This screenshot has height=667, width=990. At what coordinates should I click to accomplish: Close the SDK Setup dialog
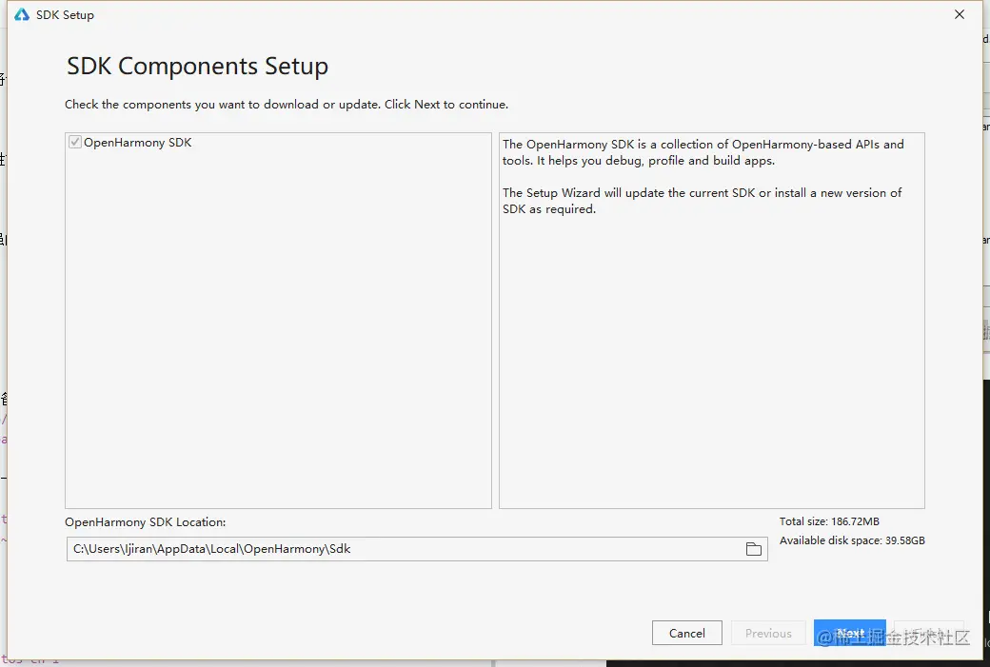click(960, 14)
